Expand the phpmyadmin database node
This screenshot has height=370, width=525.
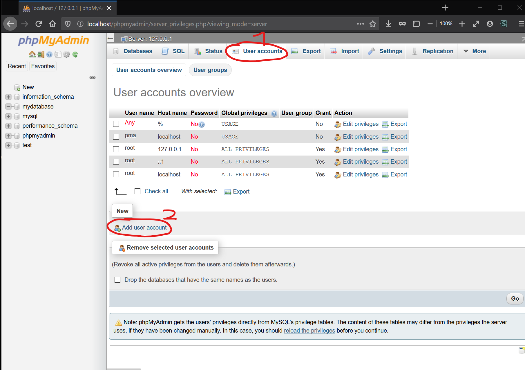pos(8,136)
